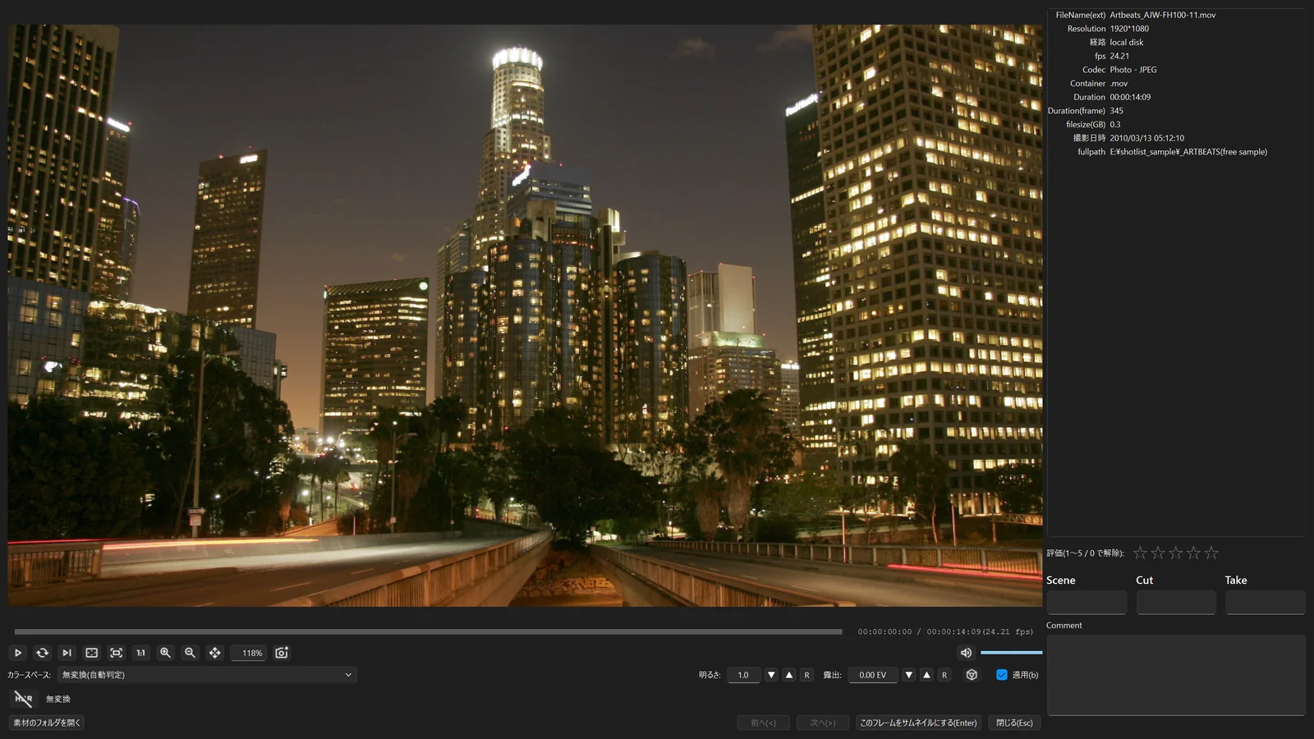The height and width of the screenshot is (739, 1314).
Task: Toggle loop playback icon
Action: pyautogui.click(x=42, y=653)
